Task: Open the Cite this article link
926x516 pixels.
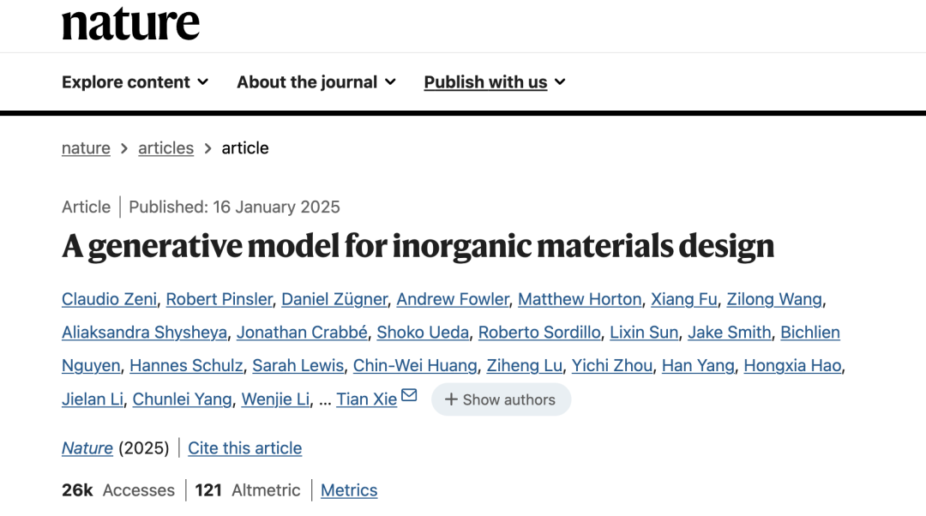Action: [245, 448]
